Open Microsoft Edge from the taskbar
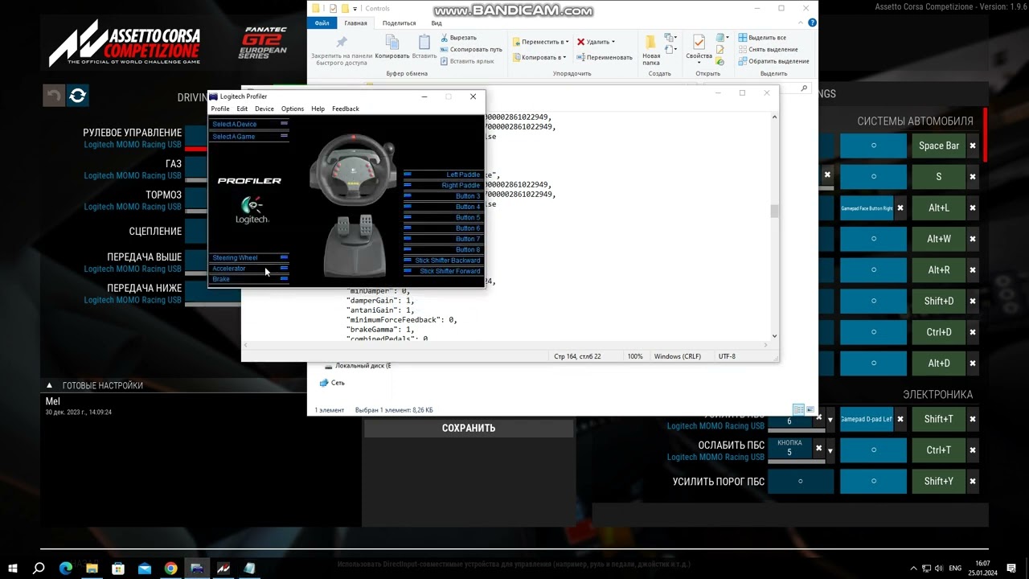Viewport: 1029px width, 579px height. point(66,568)
